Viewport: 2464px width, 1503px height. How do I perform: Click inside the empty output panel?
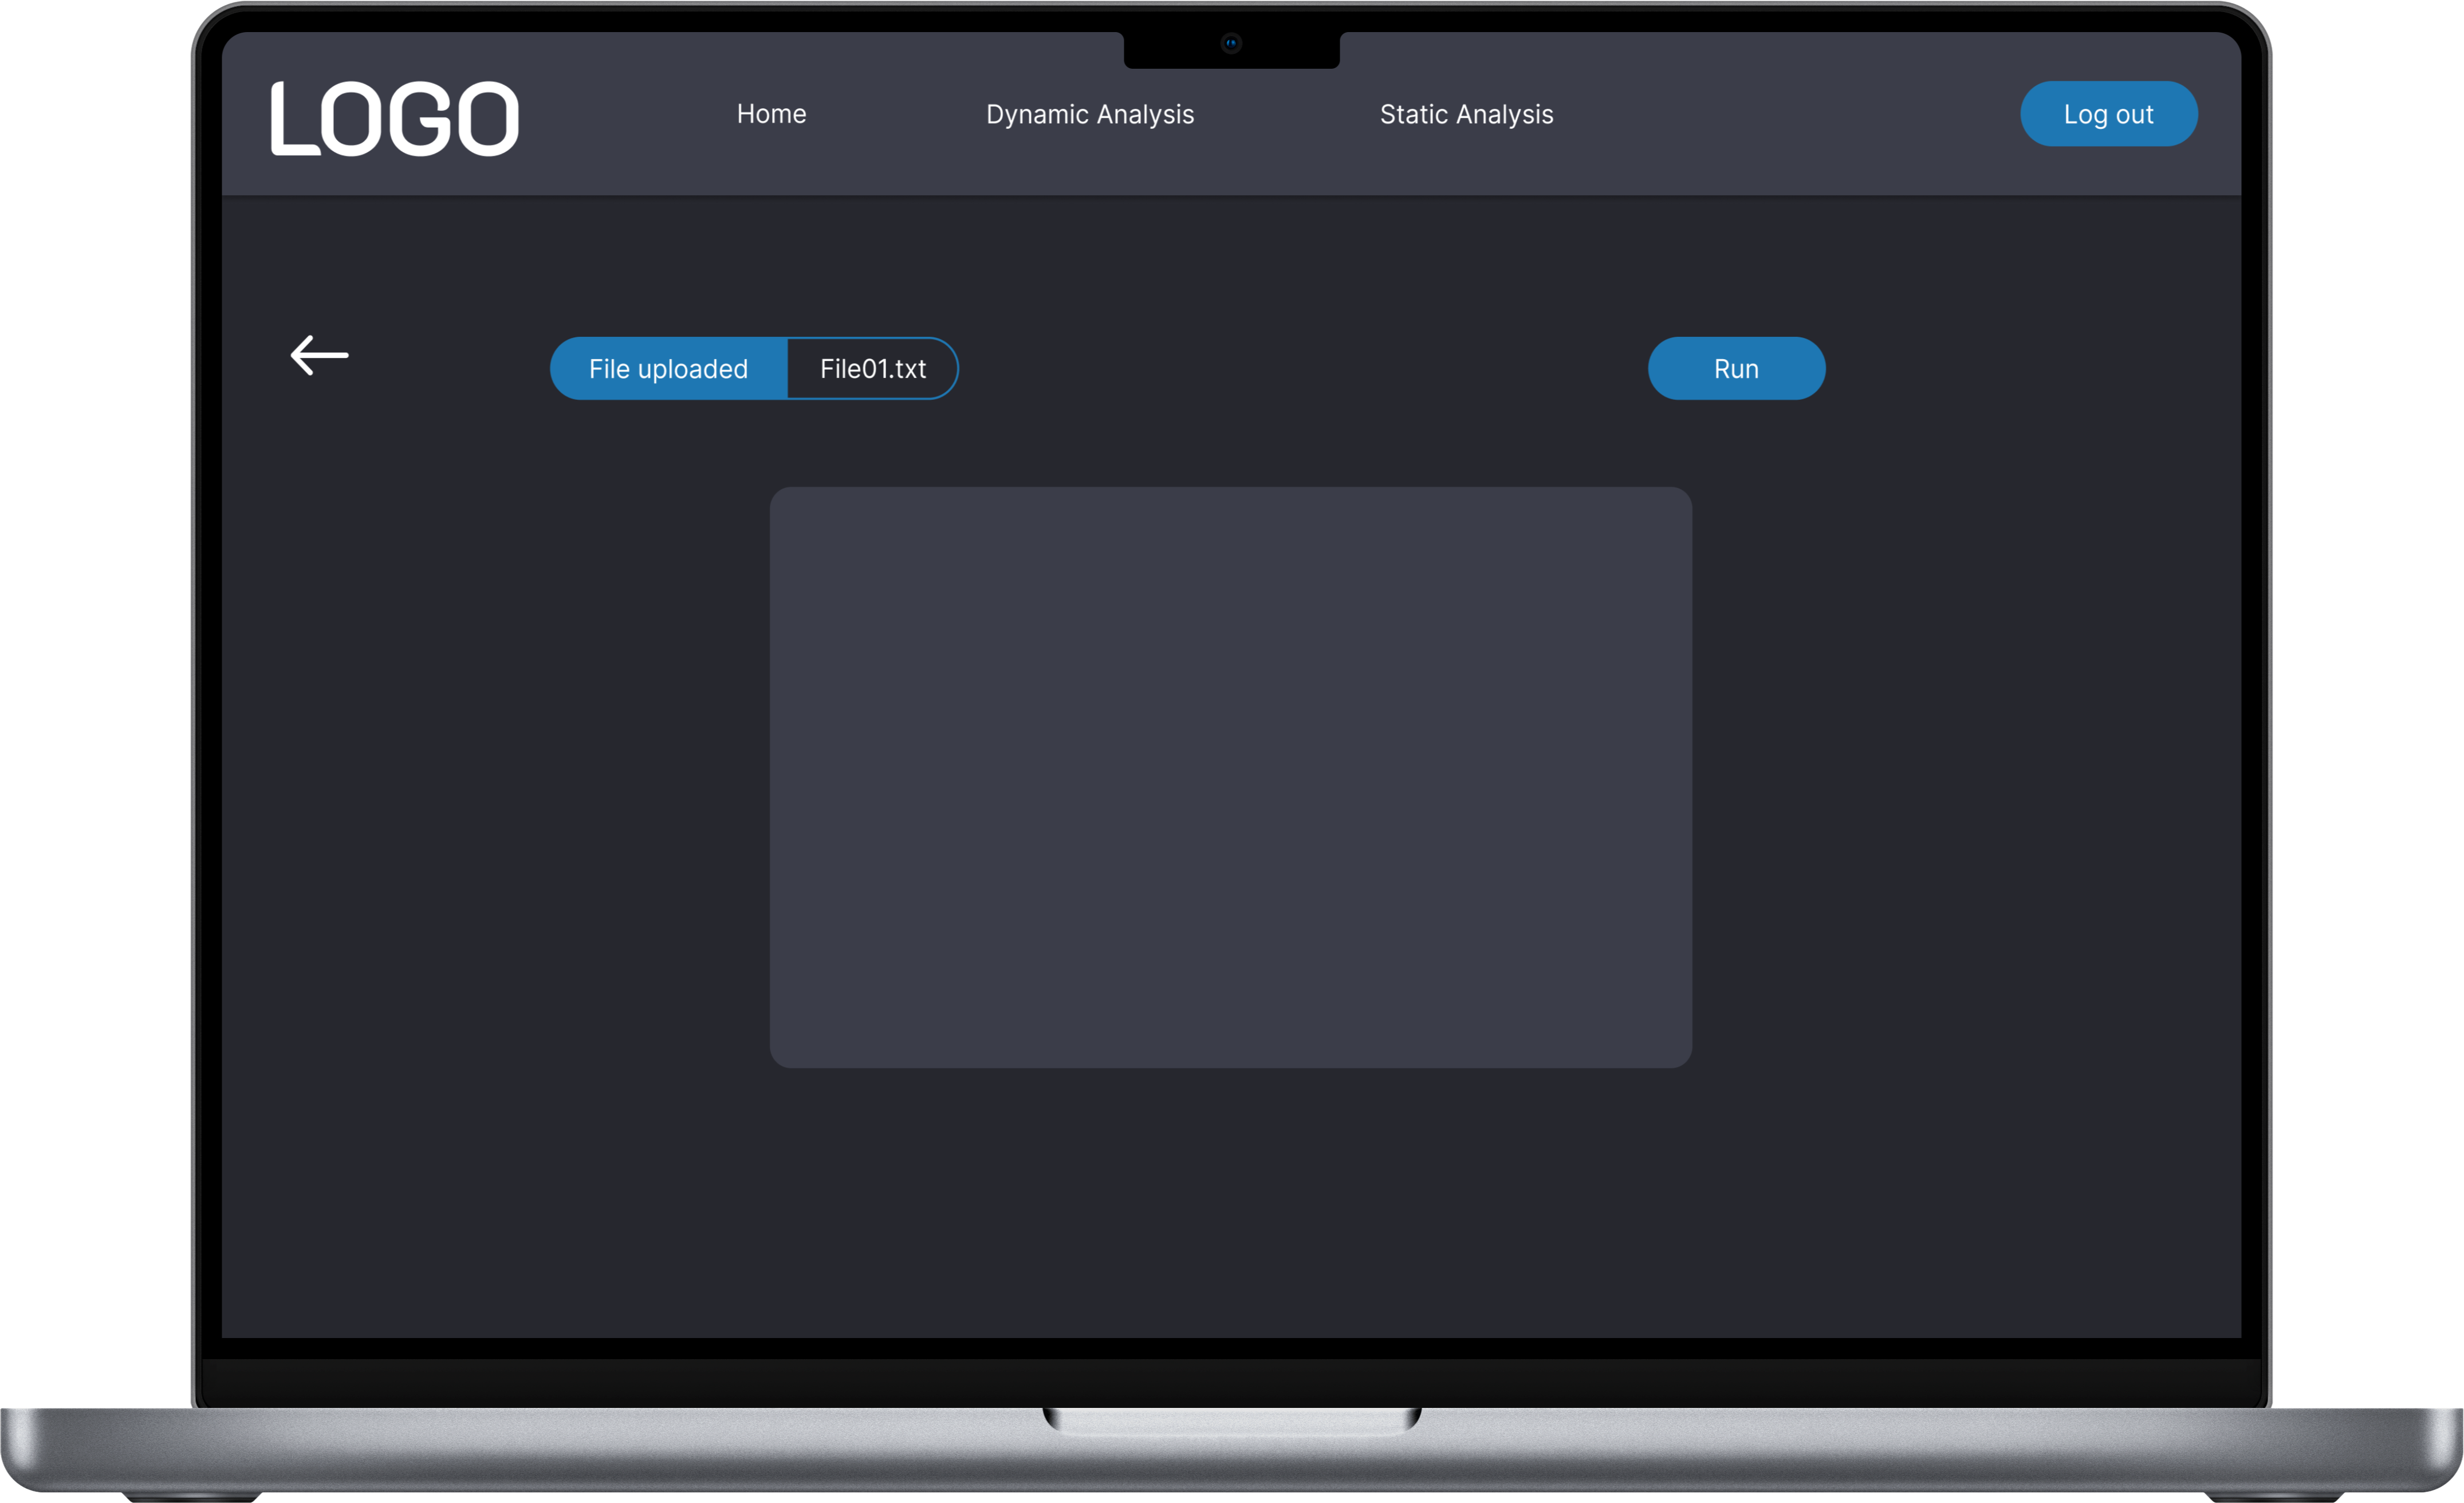(1230, 777)
